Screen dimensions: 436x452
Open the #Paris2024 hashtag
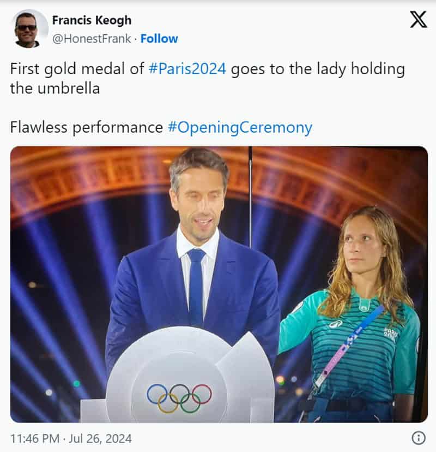tap(187, 69)
